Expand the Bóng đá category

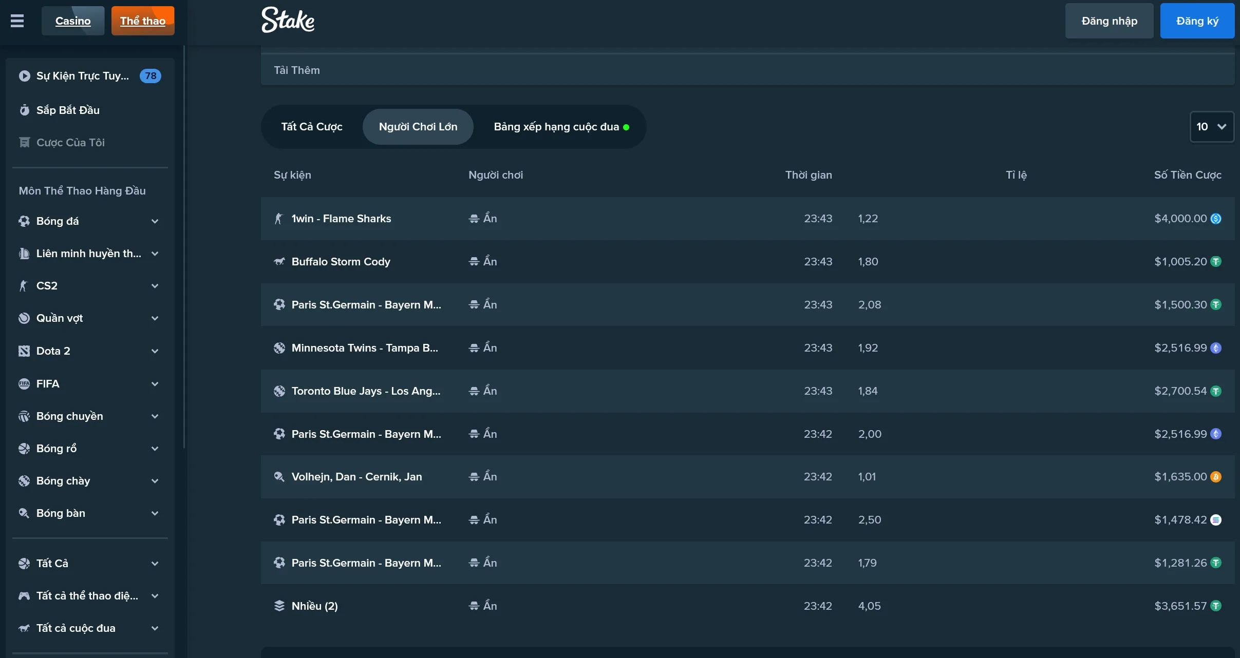point(155,221)
